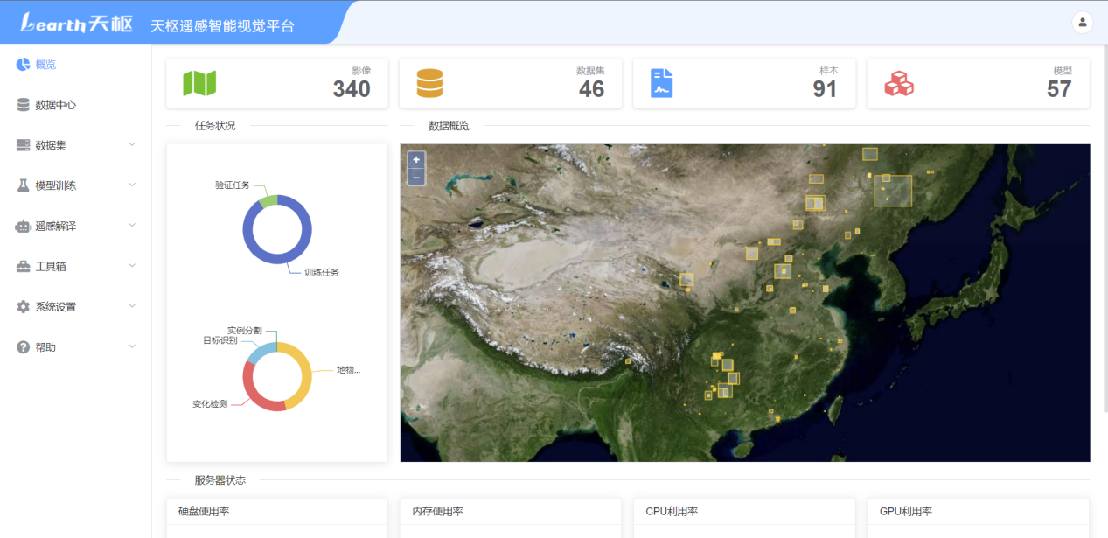Click the 变化检测 chart label
The width and height of the screenshot is (1108, 538).
210,404
